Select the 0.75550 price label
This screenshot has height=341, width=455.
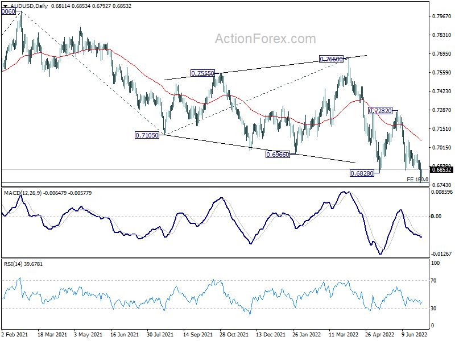point(203,73)
